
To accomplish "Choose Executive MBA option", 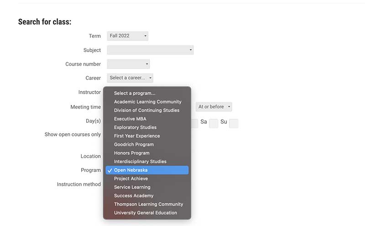I will click(147, 119).
